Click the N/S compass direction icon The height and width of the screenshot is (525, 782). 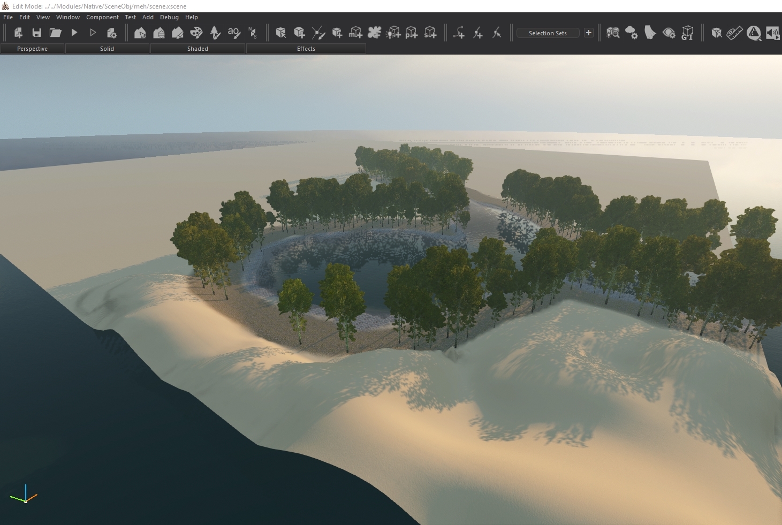pos(253,33)
